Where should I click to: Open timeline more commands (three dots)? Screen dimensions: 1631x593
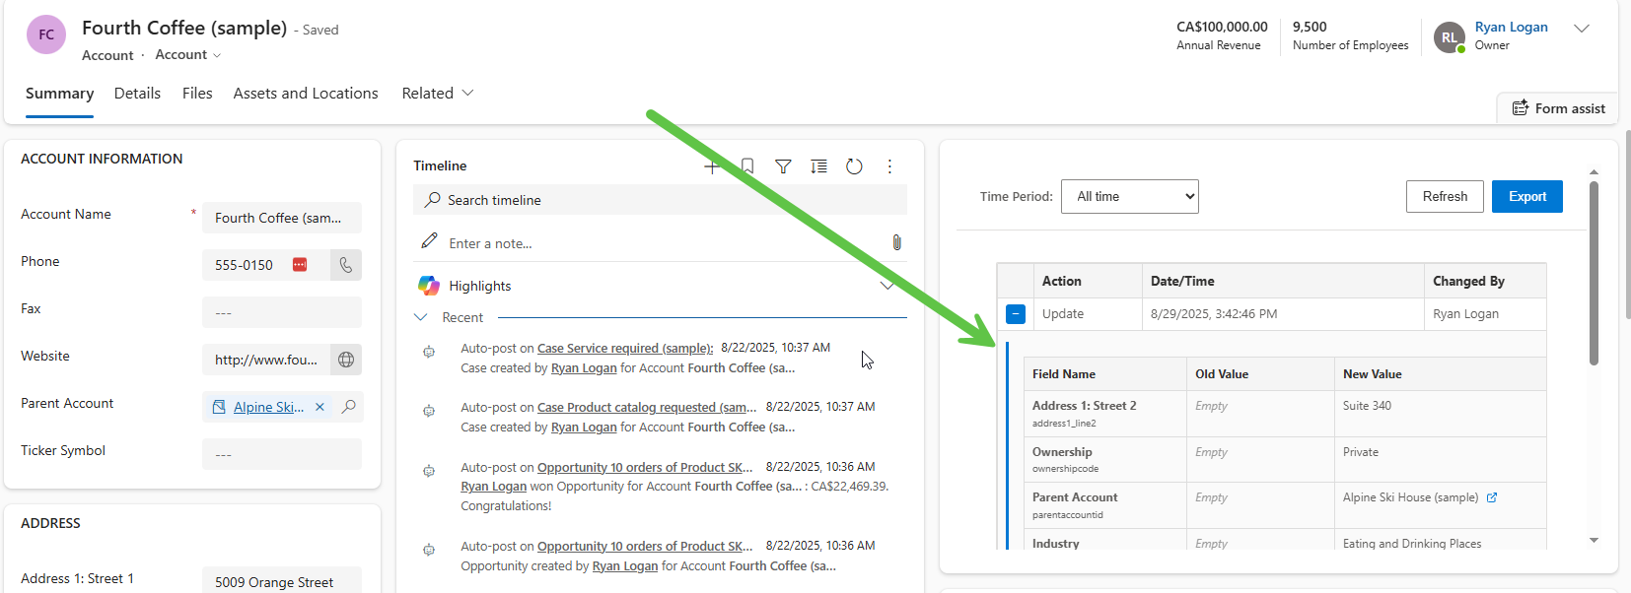click(889, 166)
